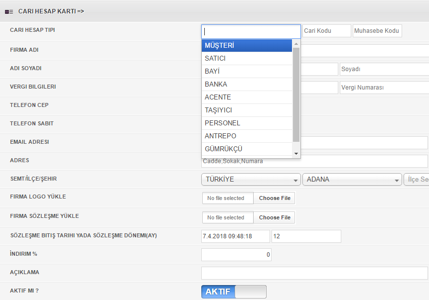Click the dropdown list scrollbar thumb
The width and height of the screenshot is (429, 300).
tap(296, 95)
